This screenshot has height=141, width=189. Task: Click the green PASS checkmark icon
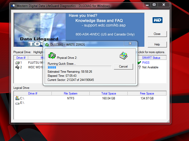coord(139,62)
